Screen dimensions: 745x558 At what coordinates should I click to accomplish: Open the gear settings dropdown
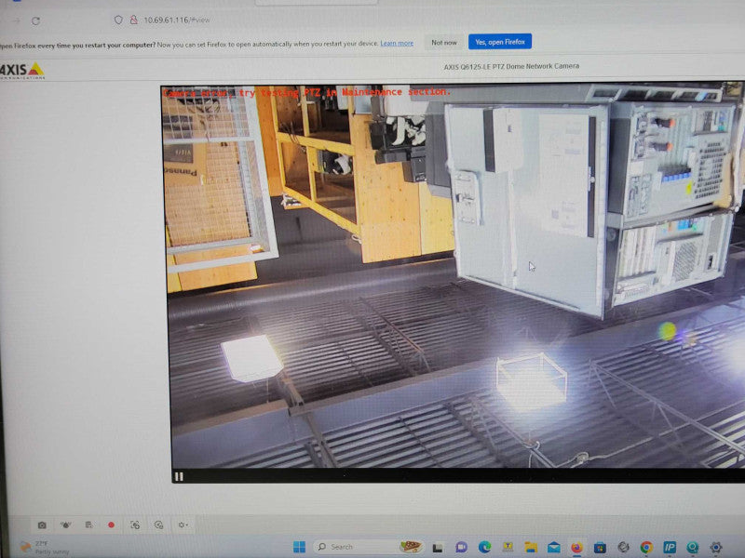[x=183, y=525]
